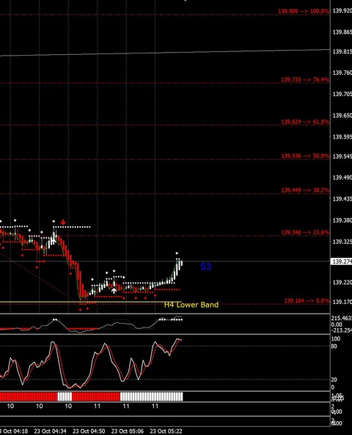Click the '23 Oct 04:50' time label
The width and height of the screenshot is (352, 435).
(x=89, y=431)
